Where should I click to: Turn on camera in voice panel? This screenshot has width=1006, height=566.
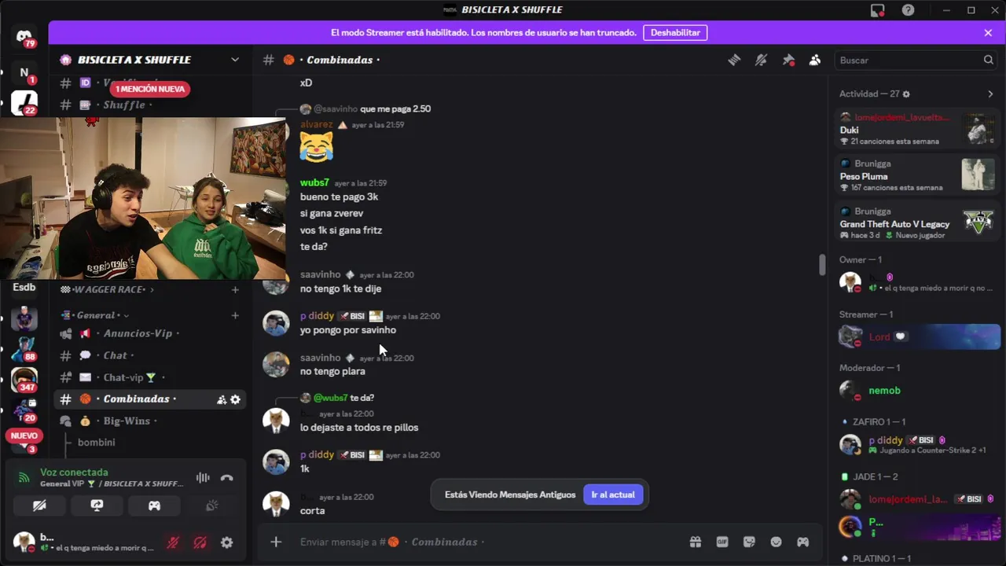pos(39,505)
